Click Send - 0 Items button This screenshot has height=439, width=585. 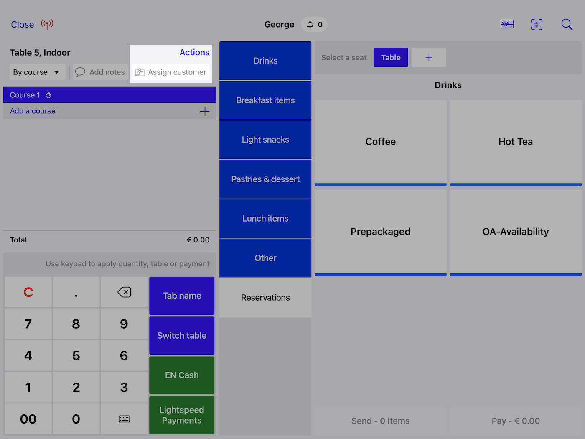point(381,421)
